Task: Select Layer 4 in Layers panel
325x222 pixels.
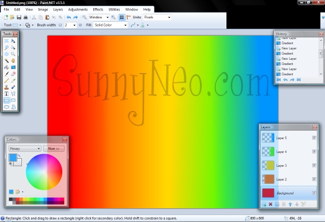Action: coord(289,152)
